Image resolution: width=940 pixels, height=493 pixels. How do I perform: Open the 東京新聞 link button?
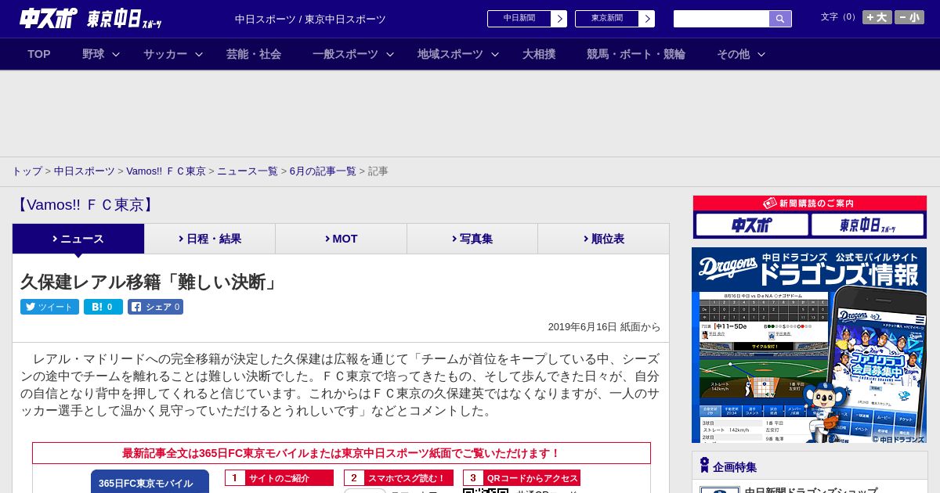click(614, 19)
